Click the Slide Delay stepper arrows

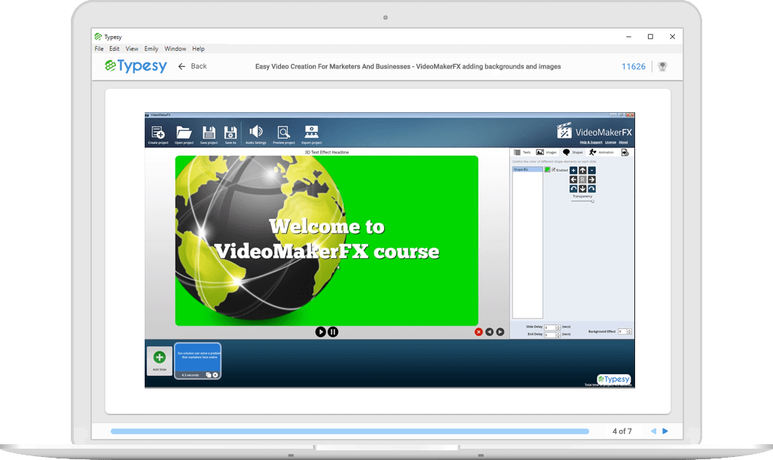[558, 327]
